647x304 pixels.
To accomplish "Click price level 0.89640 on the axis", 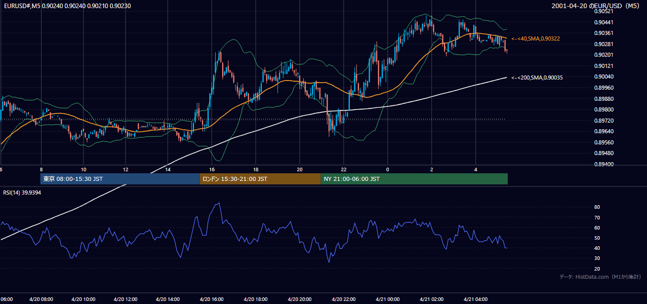I will pos(603,131).
